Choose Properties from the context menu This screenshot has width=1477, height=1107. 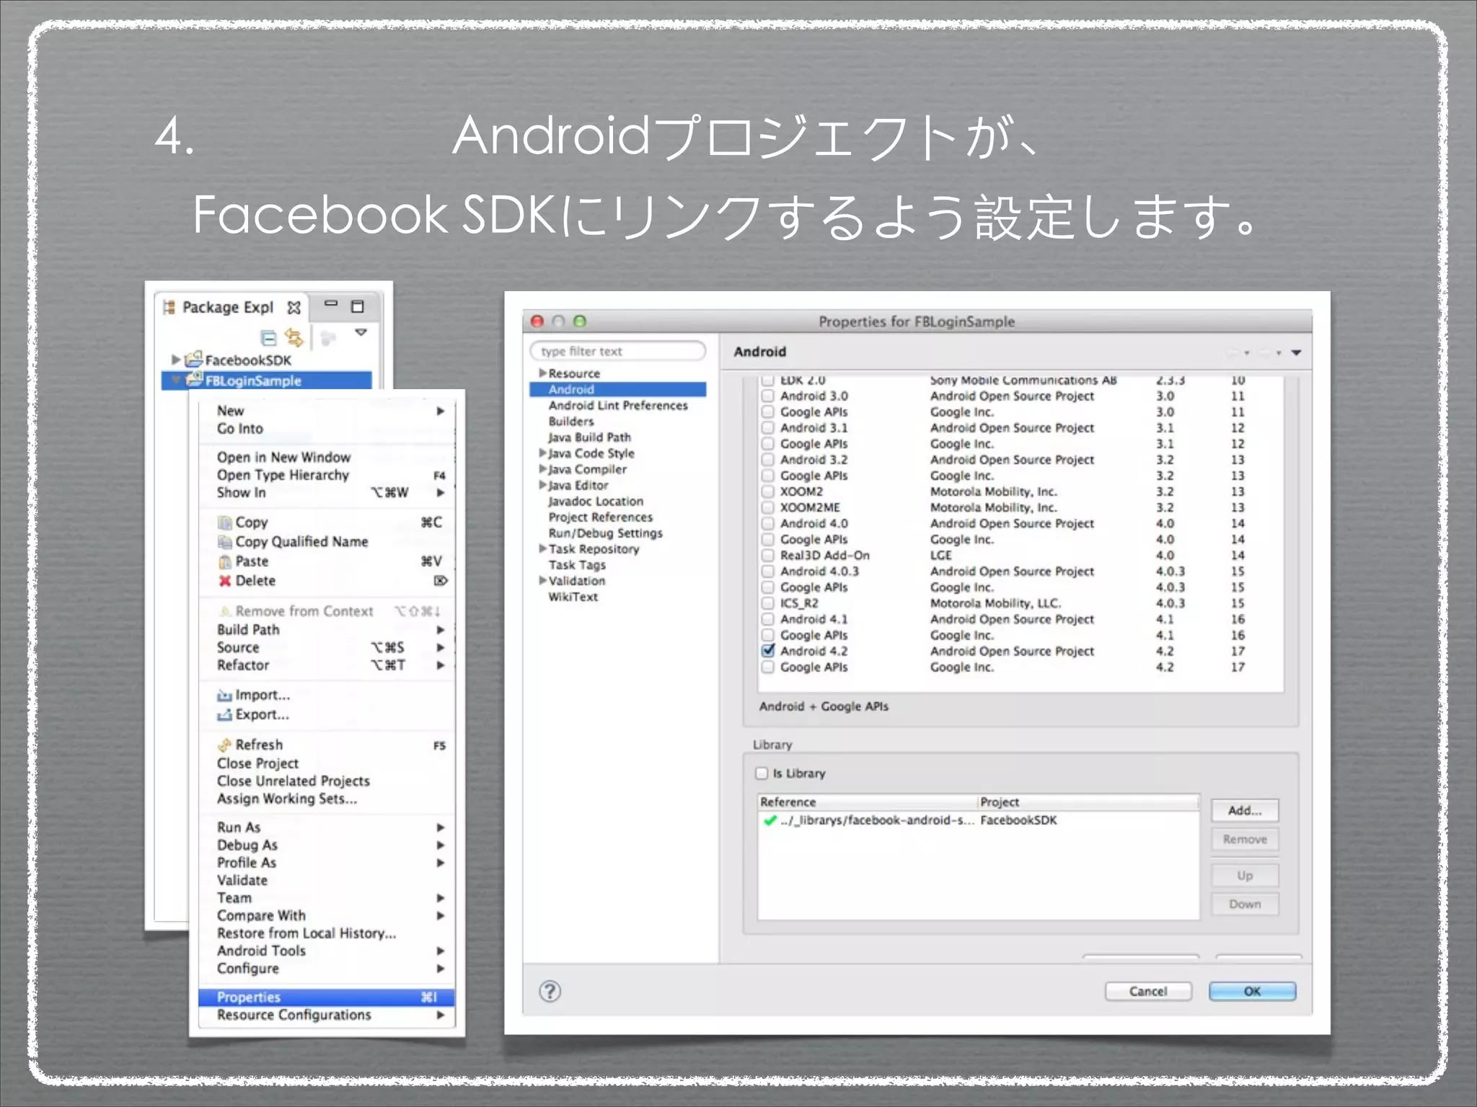(327, 997)
